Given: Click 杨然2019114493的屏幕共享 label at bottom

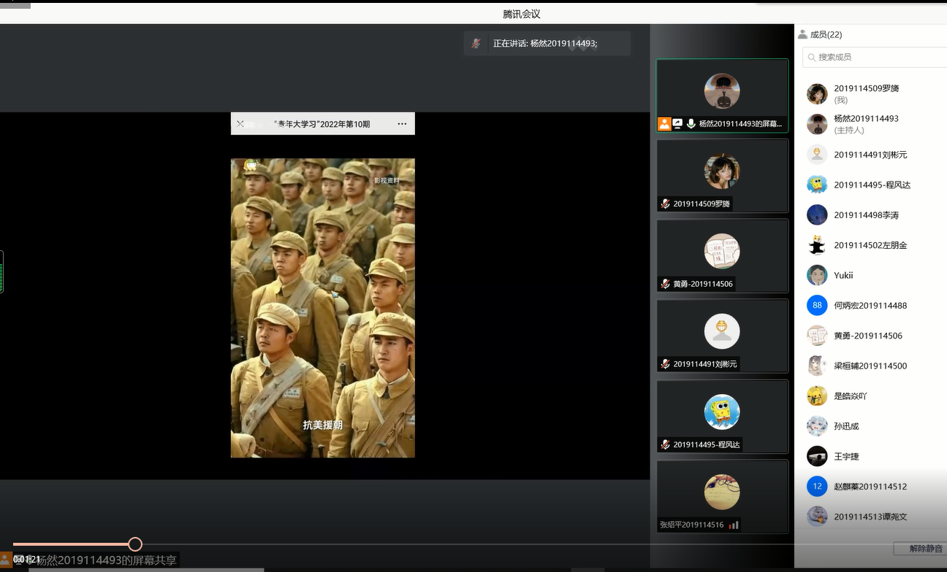Looking at the screenshot, I should (x=107, y=560).
